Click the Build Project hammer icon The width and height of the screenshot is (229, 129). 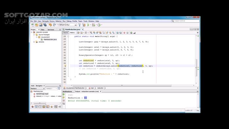pos(79,25)
